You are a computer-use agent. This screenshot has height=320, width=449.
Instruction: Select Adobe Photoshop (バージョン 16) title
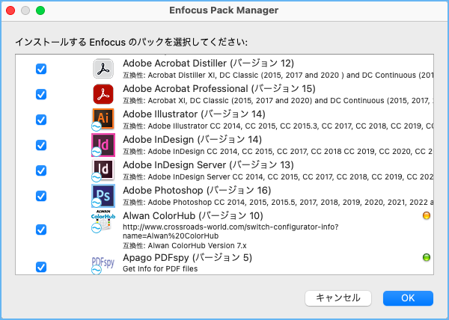tap(197, 190)
